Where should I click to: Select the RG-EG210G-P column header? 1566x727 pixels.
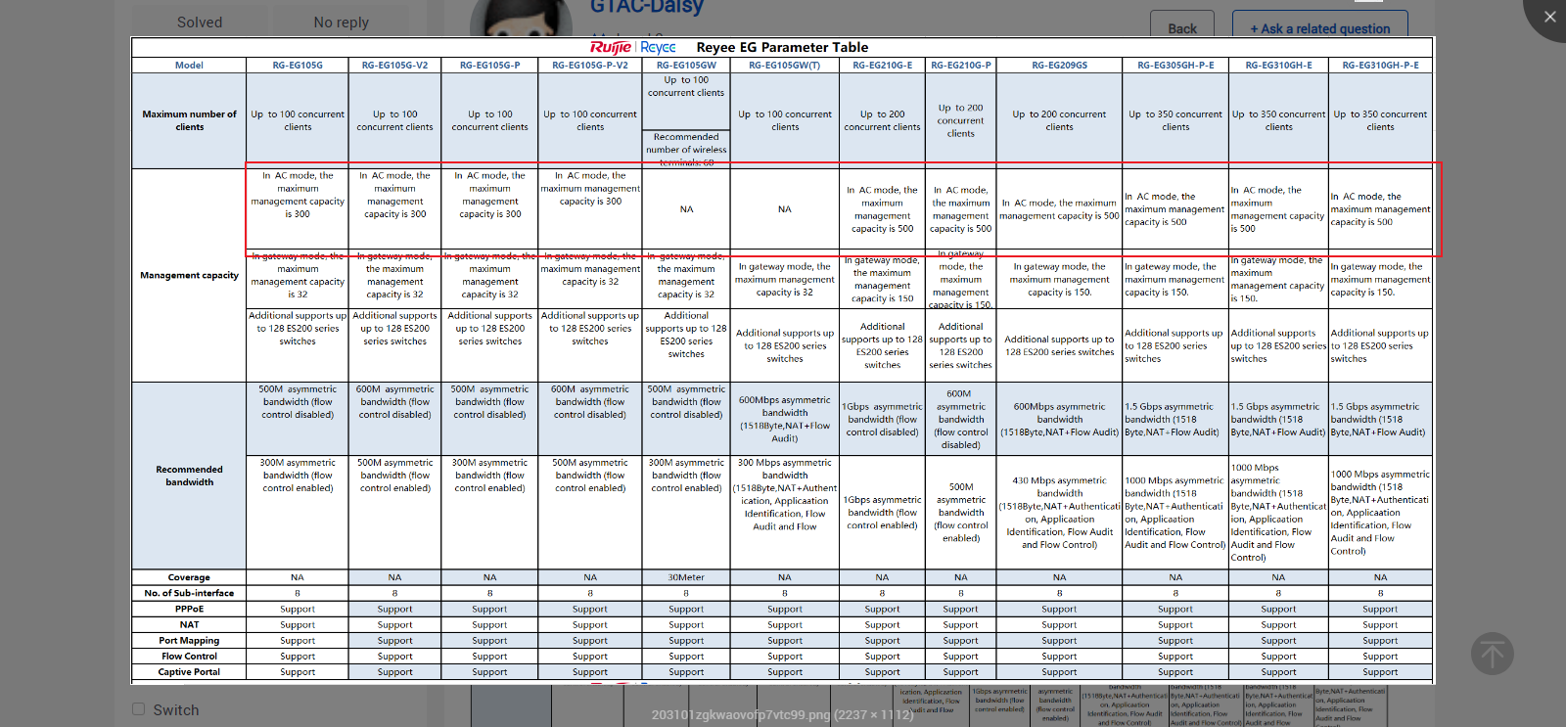961,65
